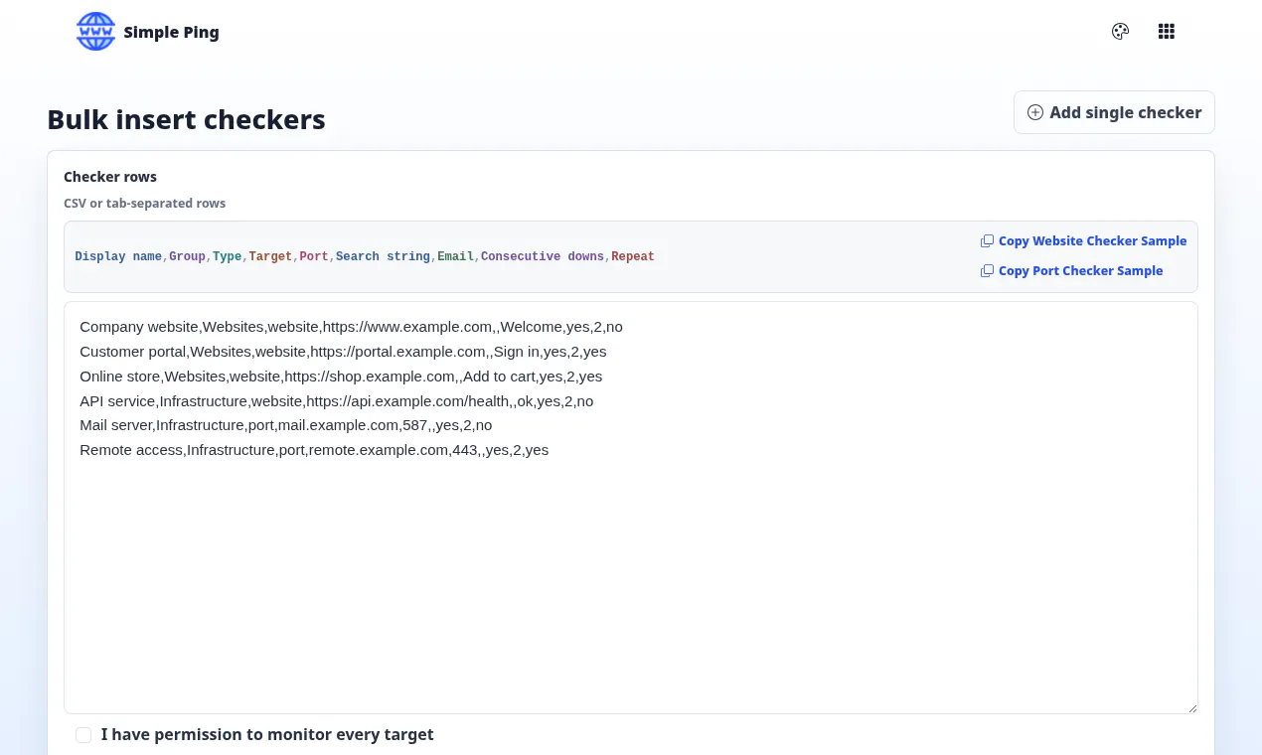
Task: Click the 'Type' header field
Action: [x=227, y=257]
